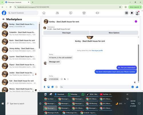This screenshot has width=143, height=115.
Task: Open Celalettin conversation
Action: (19, 33)
